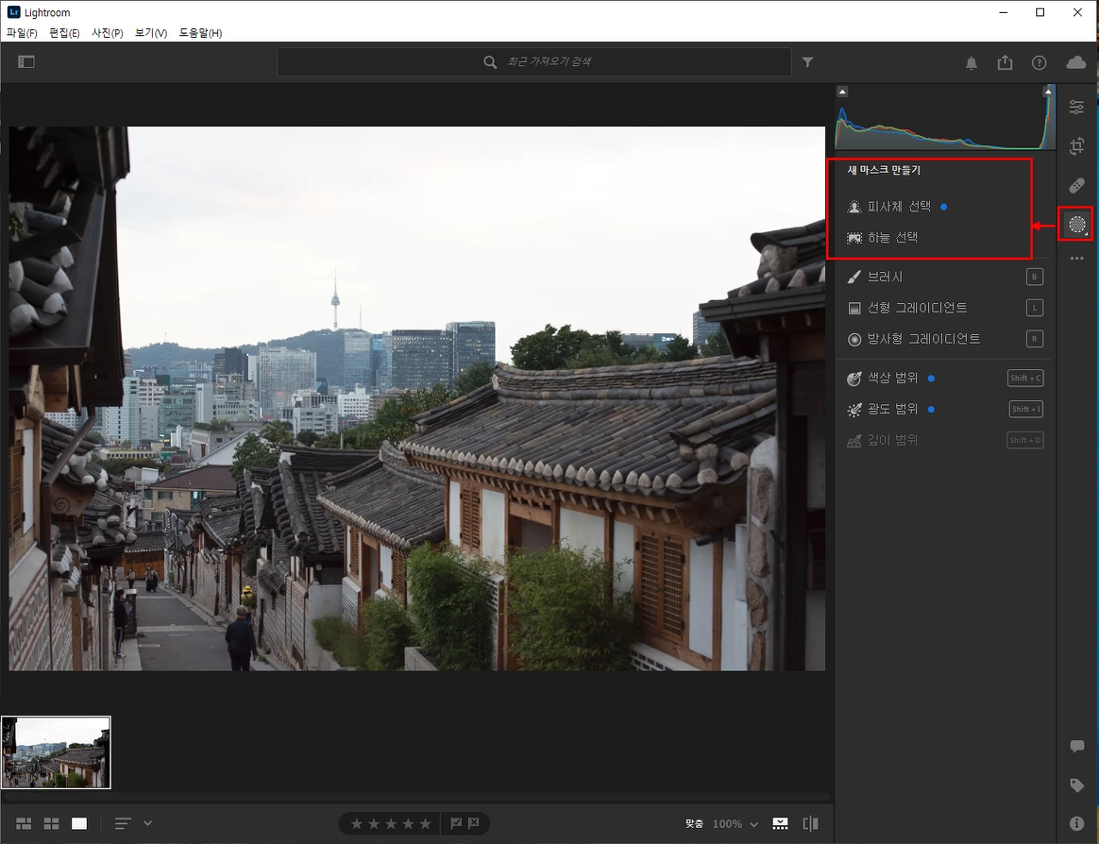Toggle shadow clipping indicator on histogram
The image size is (1099, 844).
tap(842, 91)
